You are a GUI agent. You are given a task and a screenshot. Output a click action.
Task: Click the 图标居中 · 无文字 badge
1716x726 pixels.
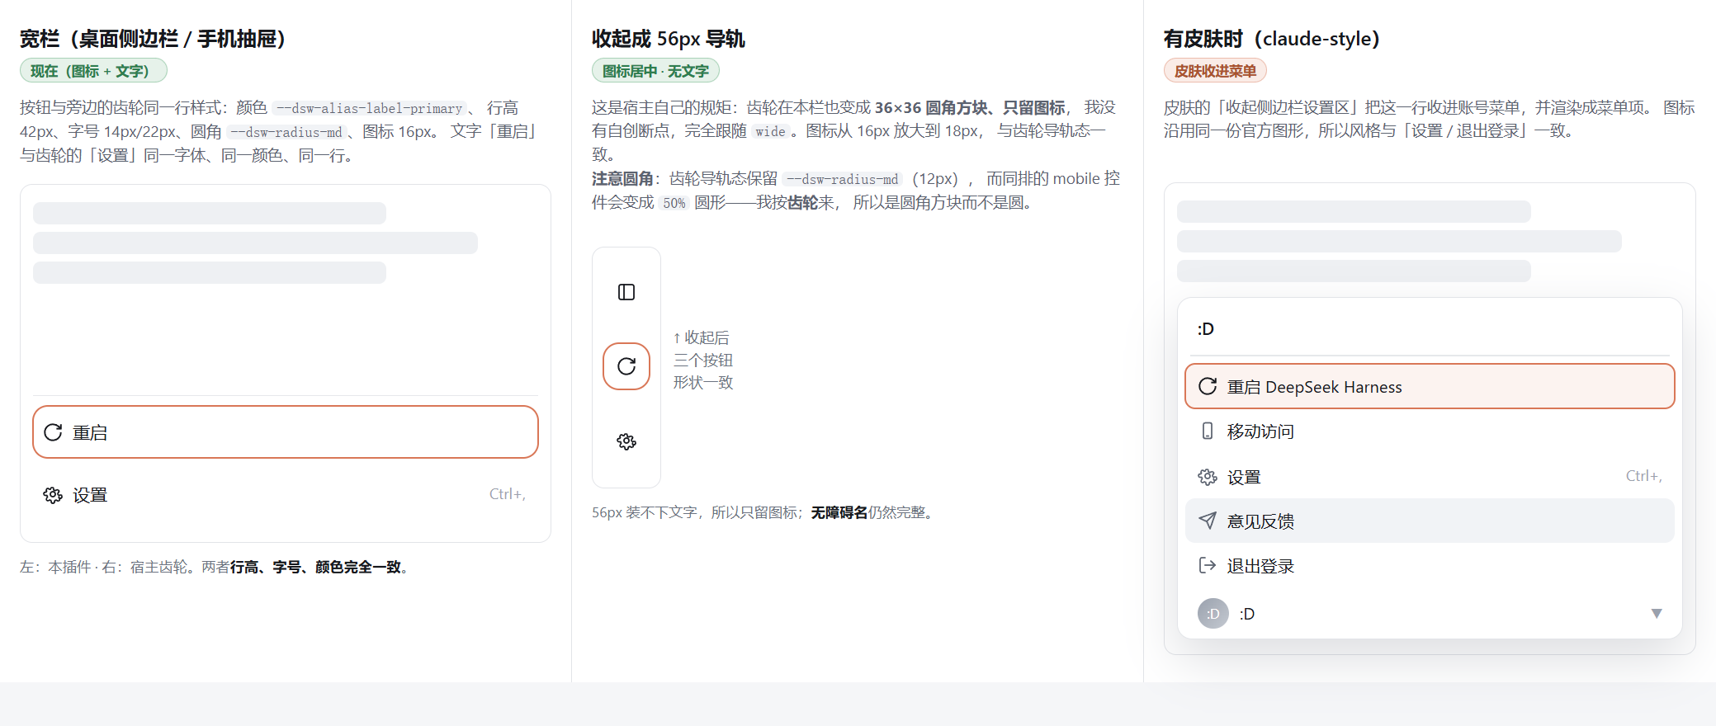pos(655,71)
